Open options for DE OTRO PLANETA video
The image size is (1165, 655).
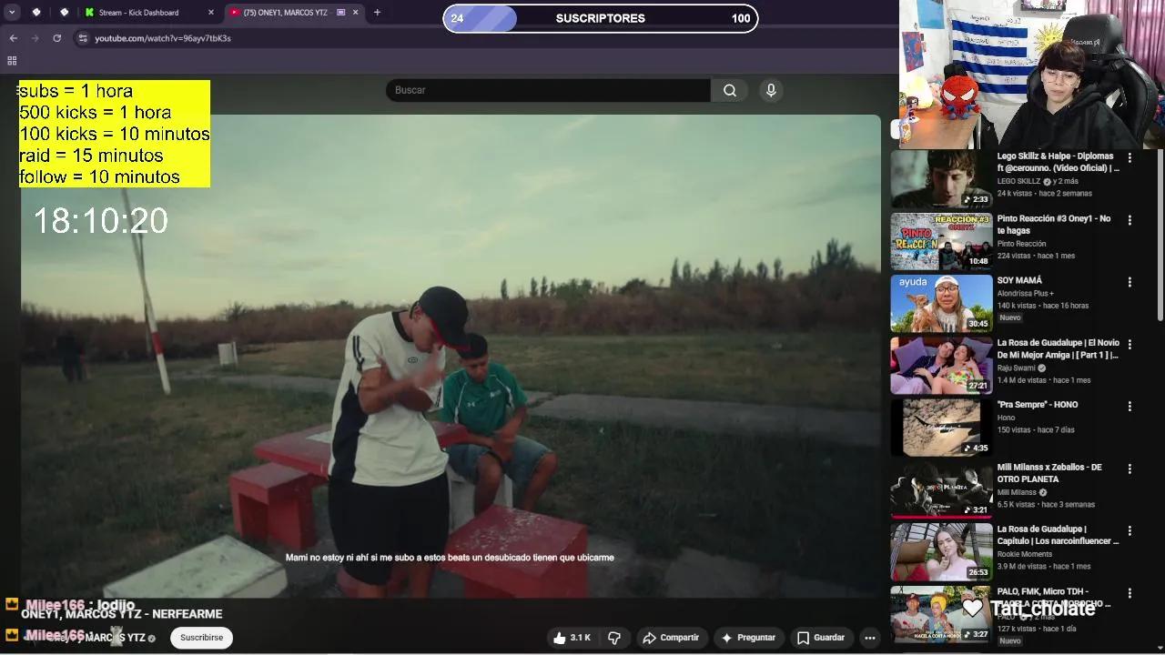coord(1130,469)
